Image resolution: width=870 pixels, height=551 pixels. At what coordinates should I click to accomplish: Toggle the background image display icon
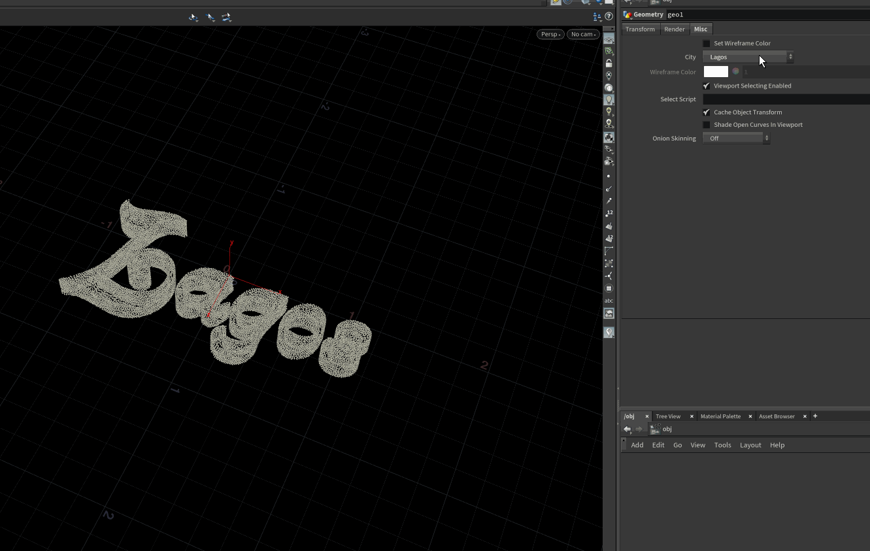[609, 313]
